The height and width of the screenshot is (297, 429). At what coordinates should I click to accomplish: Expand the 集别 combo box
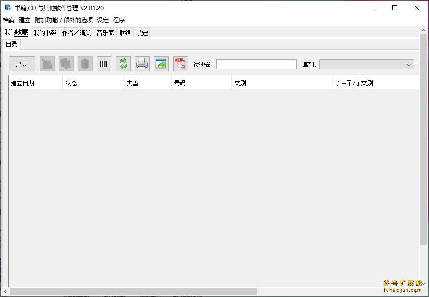point(409,65)
